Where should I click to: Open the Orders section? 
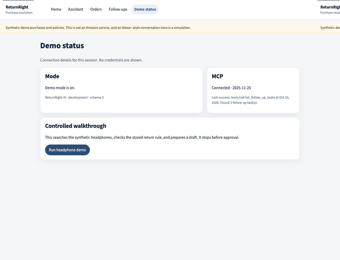(96, 10)
